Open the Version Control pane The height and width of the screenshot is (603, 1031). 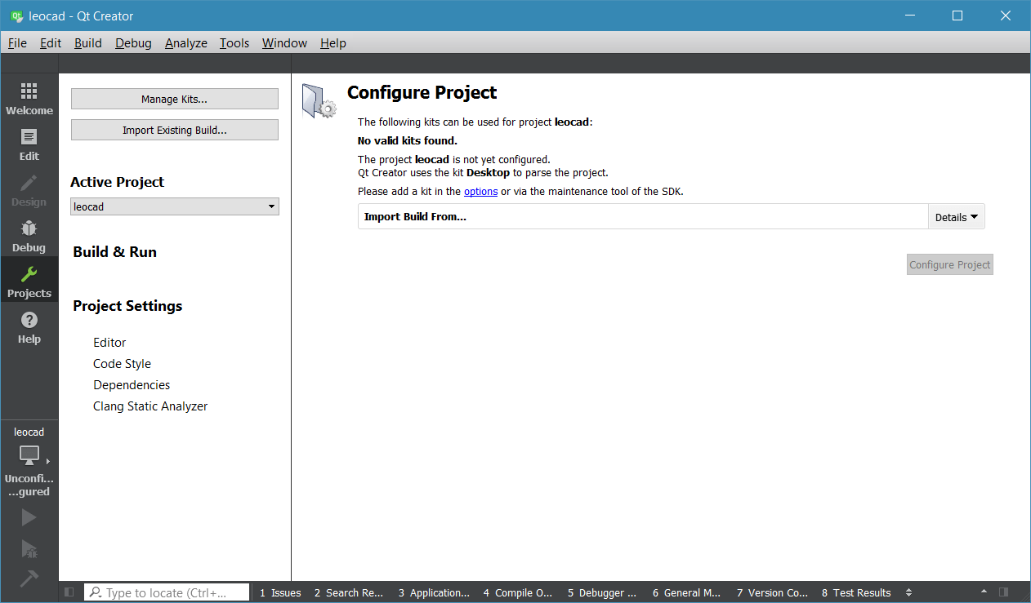click(x=772, y=592)
